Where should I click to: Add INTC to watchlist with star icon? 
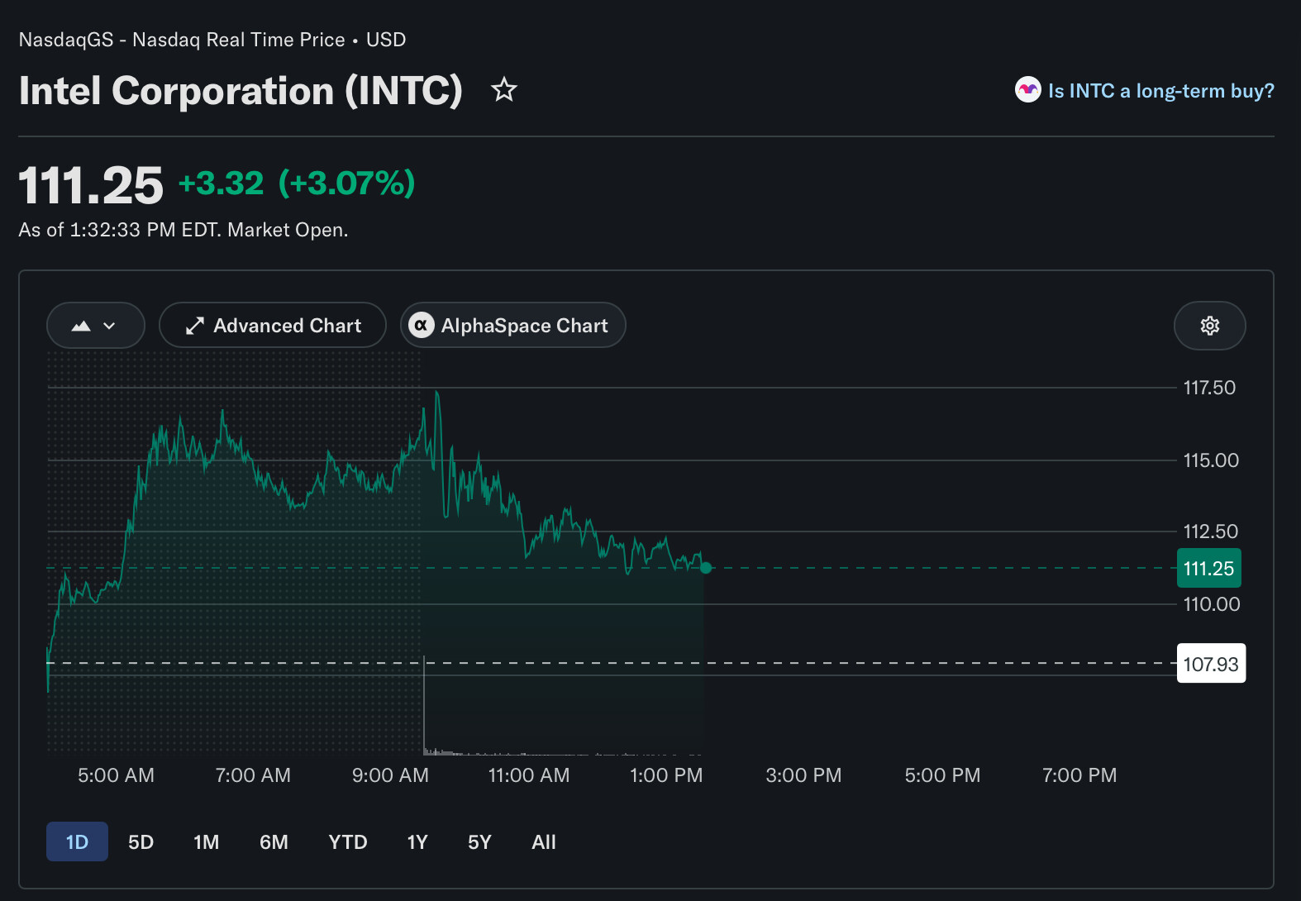tap(504, 89)
